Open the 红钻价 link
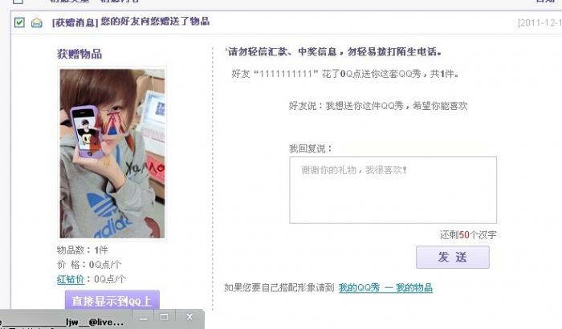Image resolution: width=562 pixels, height=329 pixels. point(71,279)
